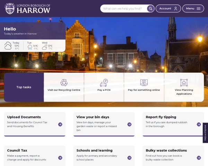Click the arrow icon on View your bin days card
This screenshot has height=166, width=208.
tap(129, 124)
